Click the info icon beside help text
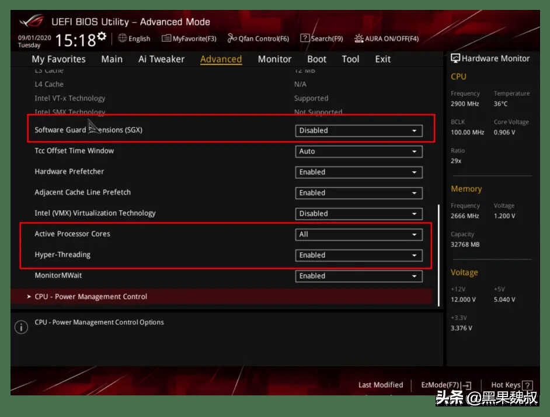The height and width of the screenshot is (417, 550). tap(21, 327)
